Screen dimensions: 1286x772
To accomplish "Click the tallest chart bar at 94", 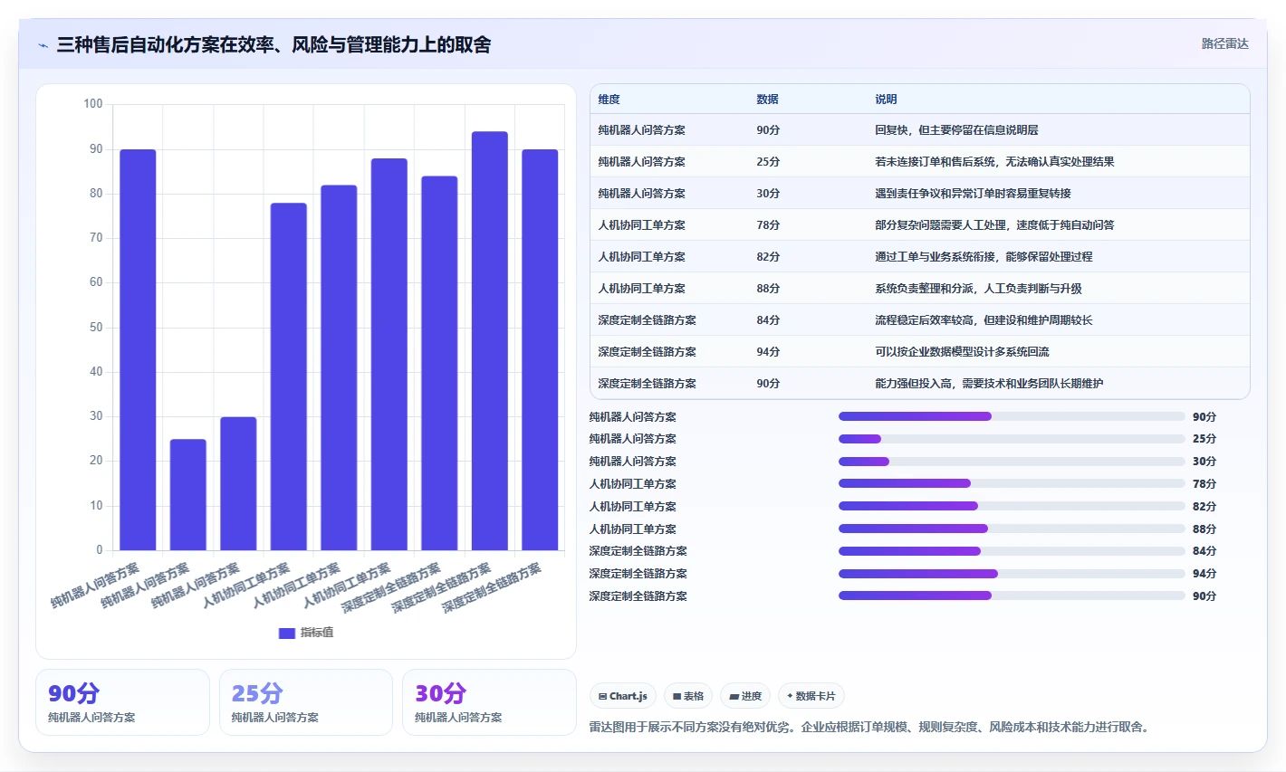I will [490, 341].
